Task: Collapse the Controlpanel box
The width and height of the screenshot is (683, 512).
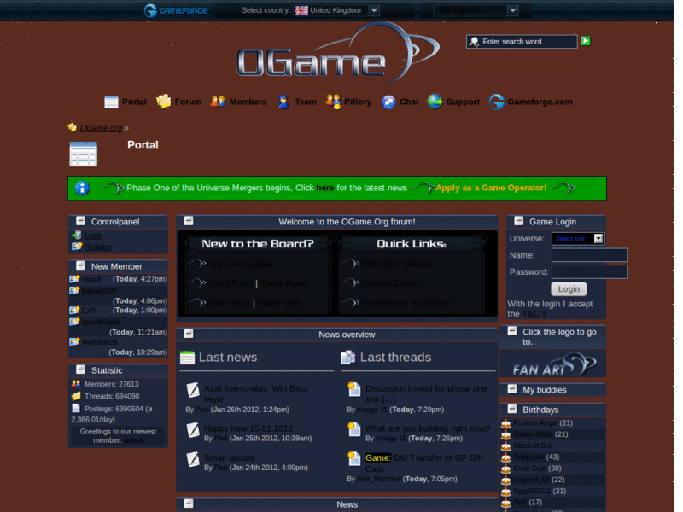Action: (x=80, y=221)
